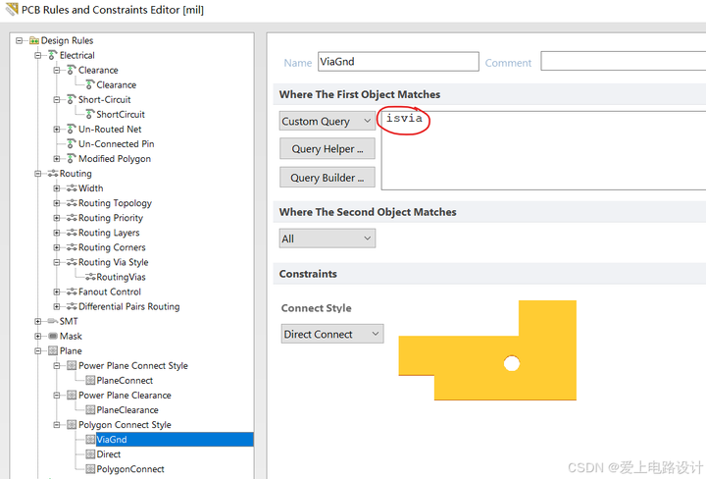
Task: Collapse the Polygon Connect Style node
Action: [57, 424]
